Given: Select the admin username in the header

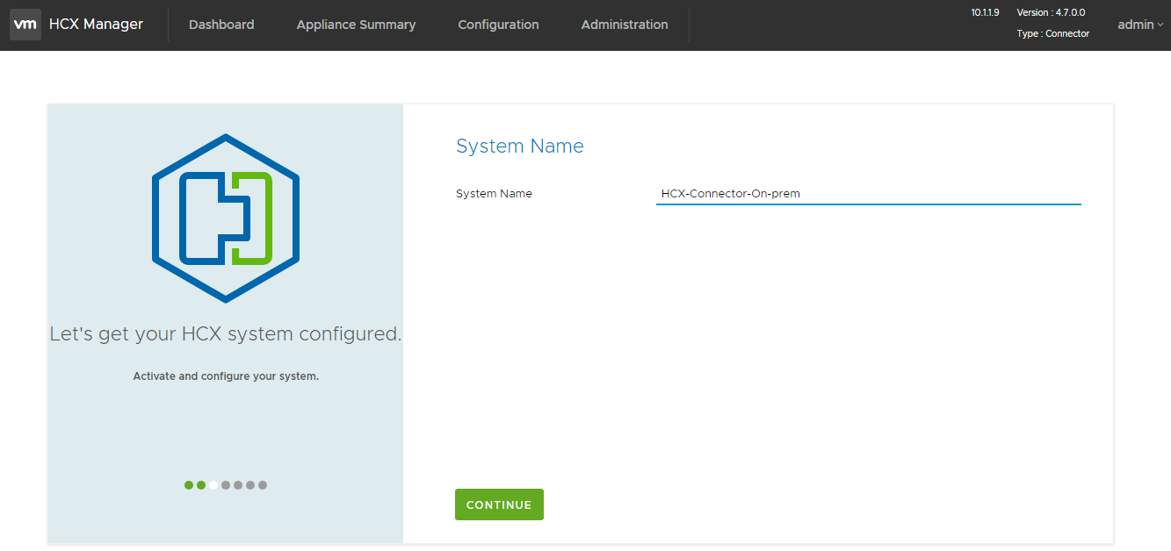Looking at the screenshot, I should pos(1133,25).
